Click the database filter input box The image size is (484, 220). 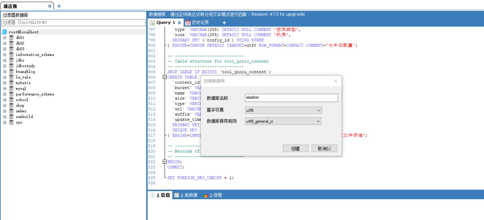73,23
